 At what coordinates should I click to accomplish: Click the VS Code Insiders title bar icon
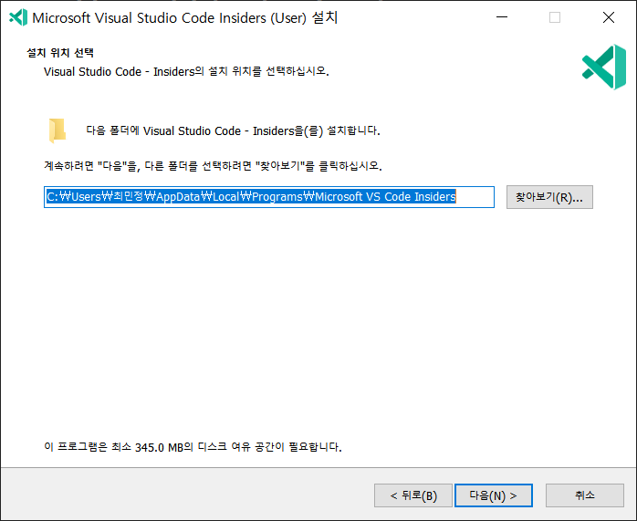tap(18, 17)
